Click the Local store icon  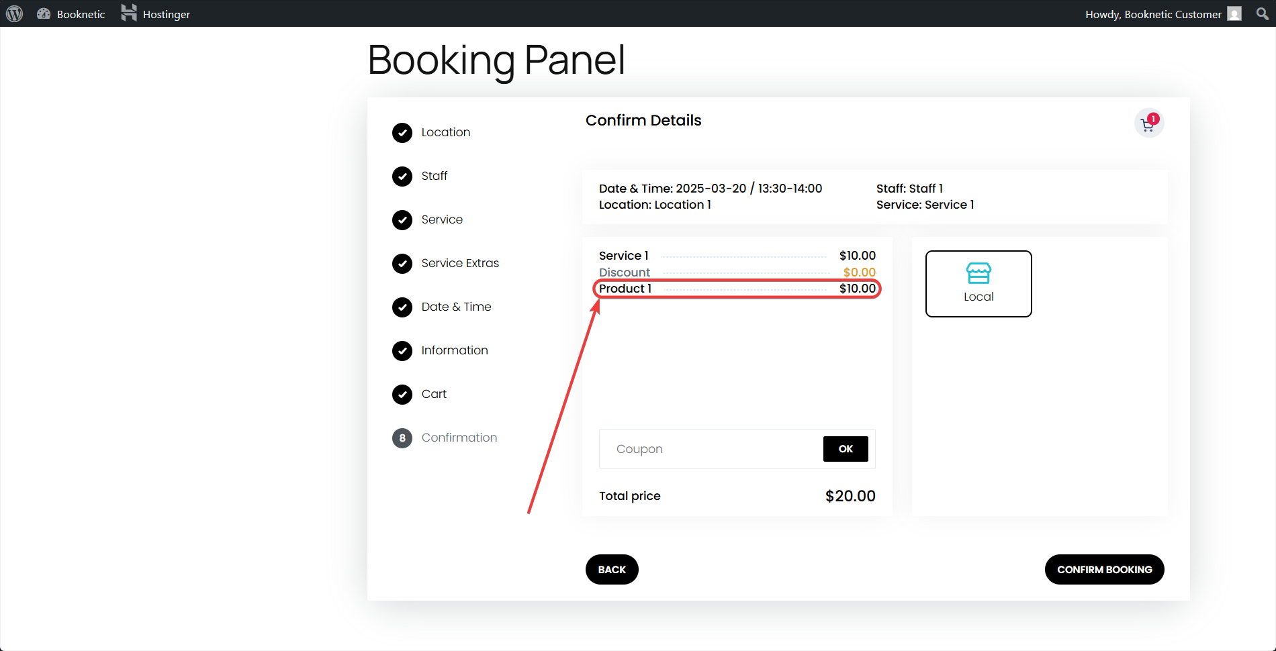978,273
